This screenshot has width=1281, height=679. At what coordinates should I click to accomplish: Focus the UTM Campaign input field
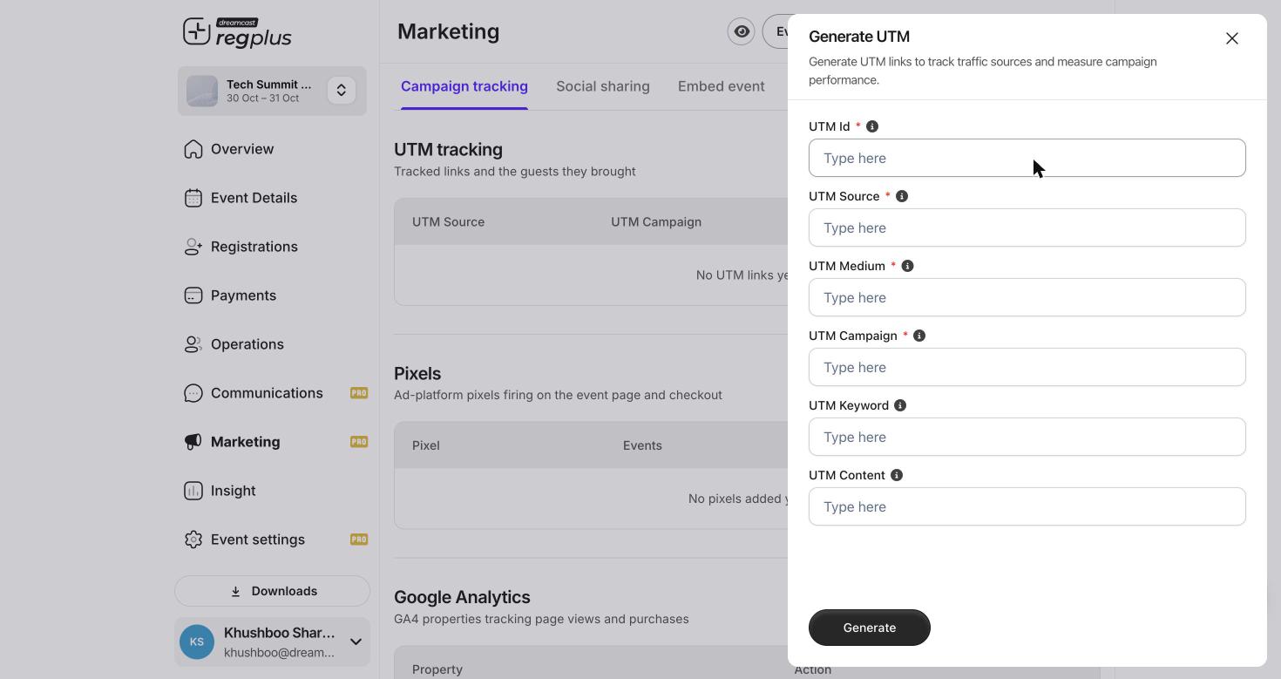pos(1027,367)
